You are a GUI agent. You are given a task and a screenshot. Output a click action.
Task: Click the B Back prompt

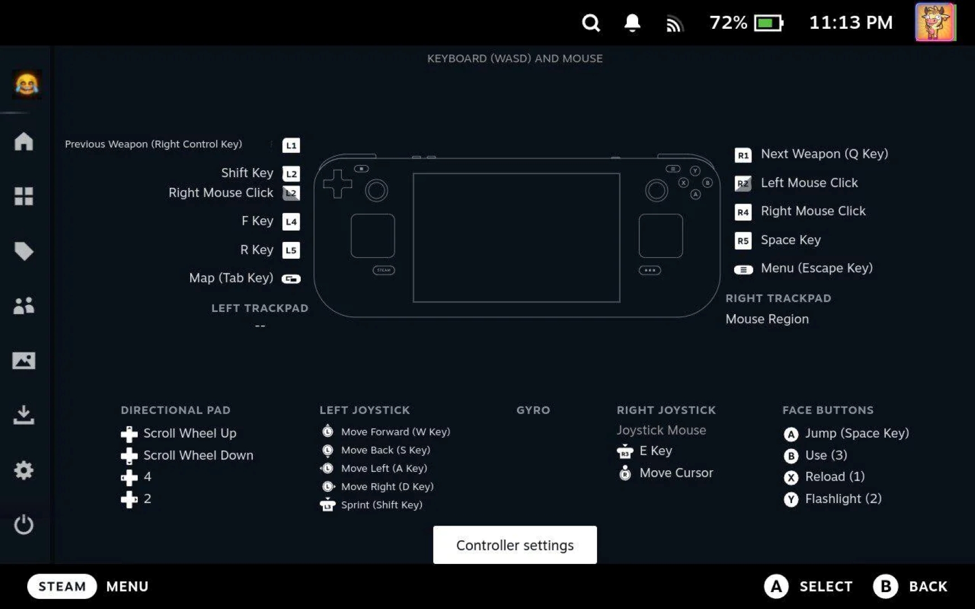(x=910, y=586)
